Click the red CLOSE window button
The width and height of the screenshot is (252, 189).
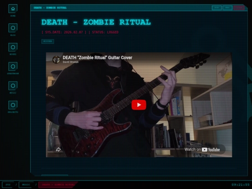coord(239,8)
